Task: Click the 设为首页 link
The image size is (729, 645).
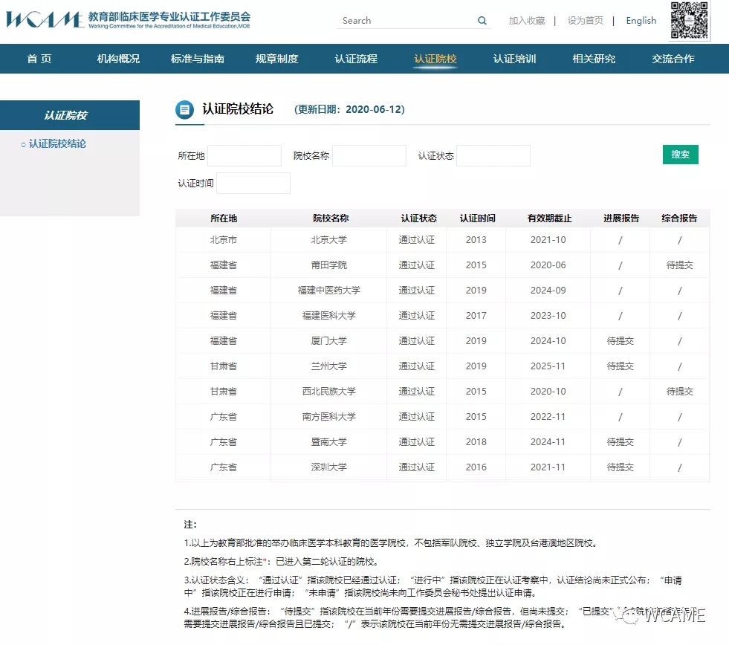Action: pyautogui.click(x=586, y=21)
